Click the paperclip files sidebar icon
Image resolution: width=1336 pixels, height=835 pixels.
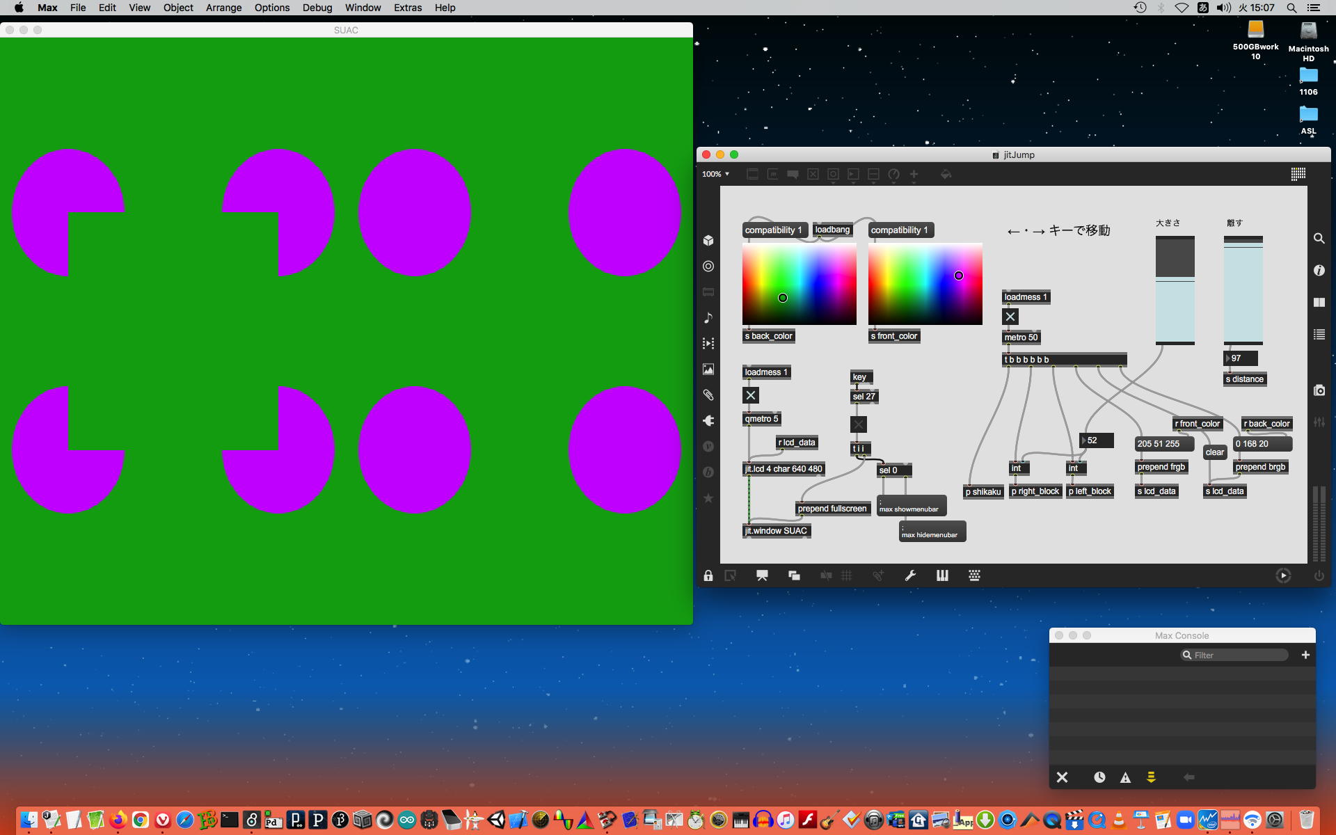(708, 395)
